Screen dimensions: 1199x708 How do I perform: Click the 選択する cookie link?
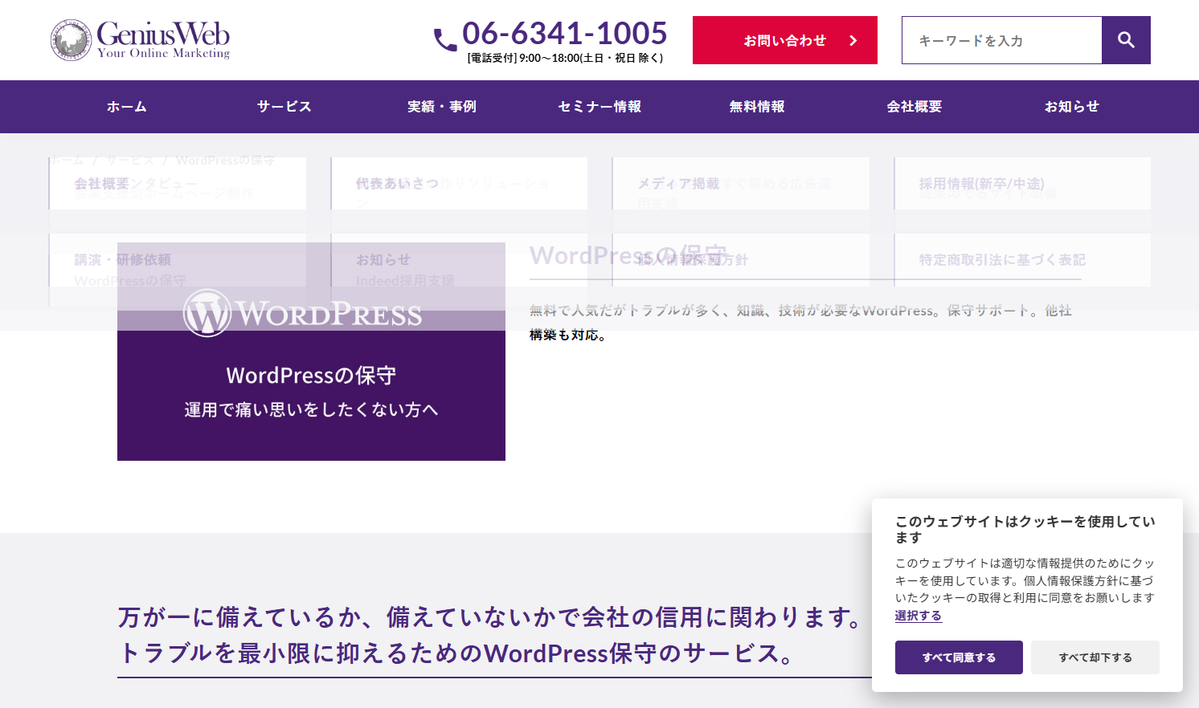coord(919,616)
